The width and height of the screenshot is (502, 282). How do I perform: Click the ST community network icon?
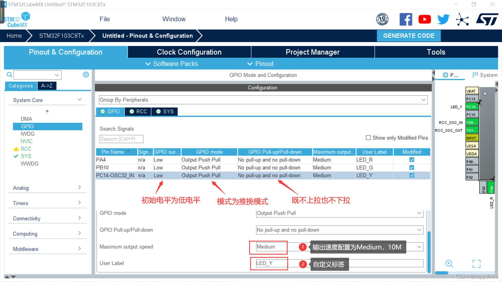tap(462, 20)
